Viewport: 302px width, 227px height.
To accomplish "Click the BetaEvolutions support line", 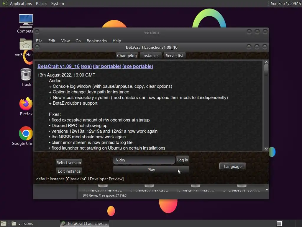I will coord(73,103).
